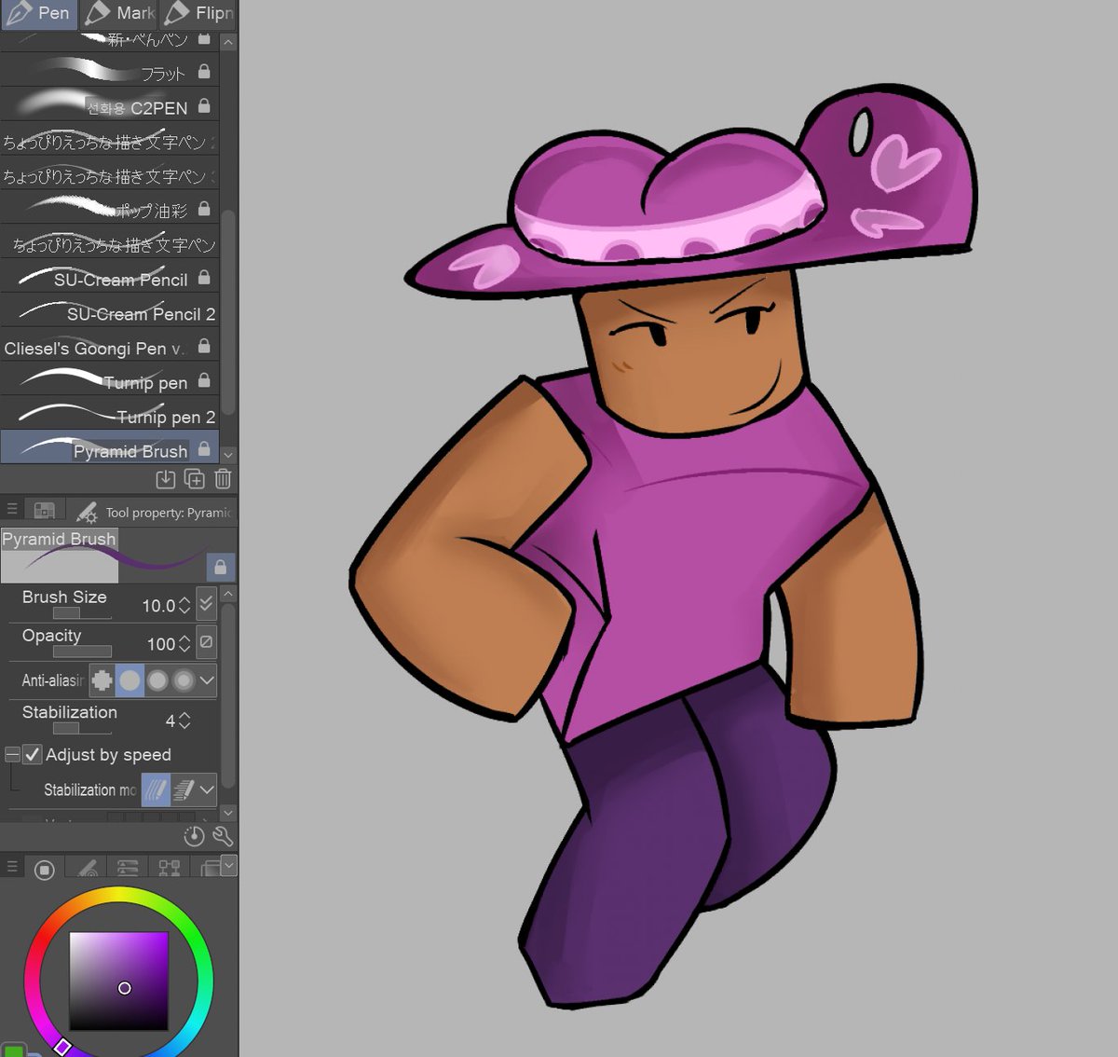The width and height of the screenshot is (1118, 1057).
Task: Click the Opacity stepper arrows
Action: point(184,644)
